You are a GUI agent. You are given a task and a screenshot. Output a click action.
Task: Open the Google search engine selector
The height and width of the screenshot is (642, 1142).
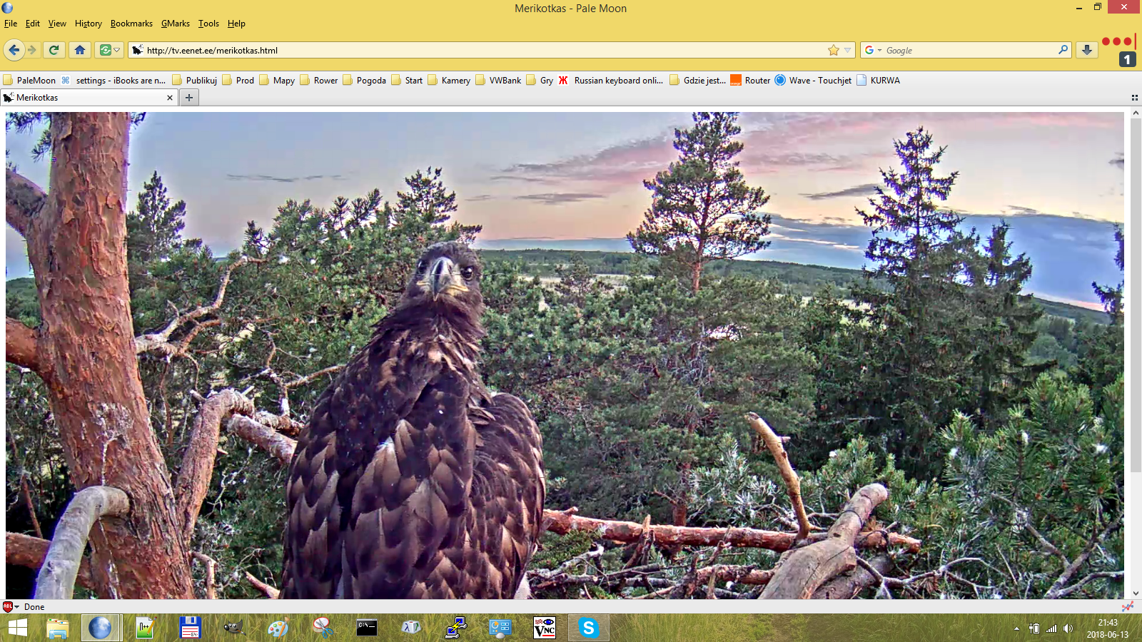coord(873,50)
